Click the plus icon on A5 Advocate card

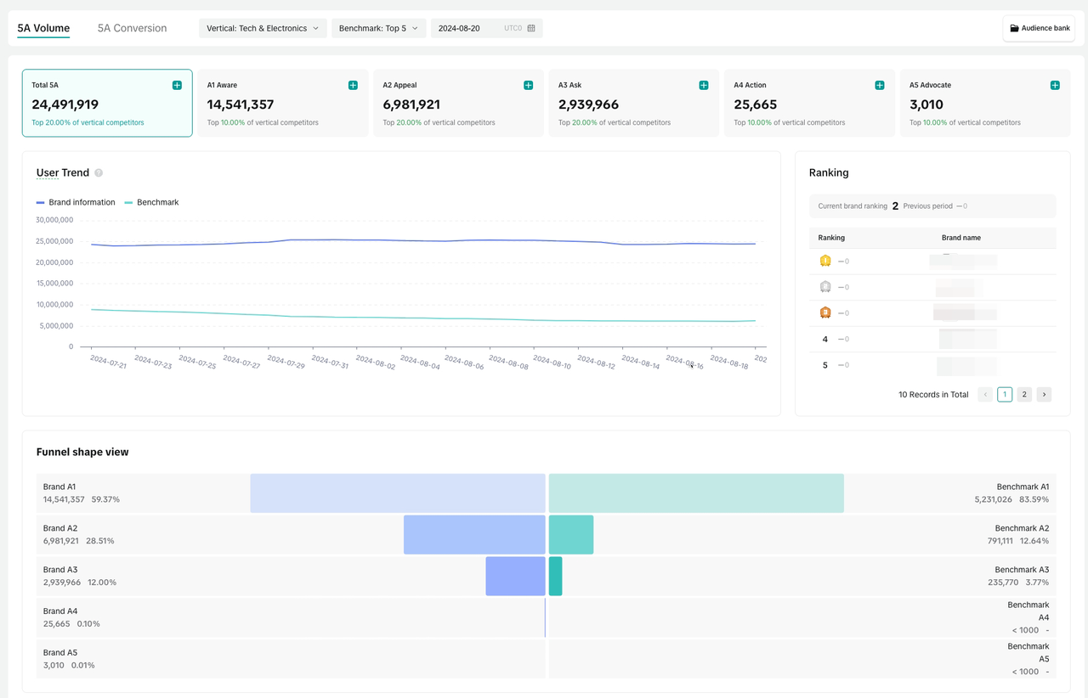pyautogui.click(x=1055, y=85)
